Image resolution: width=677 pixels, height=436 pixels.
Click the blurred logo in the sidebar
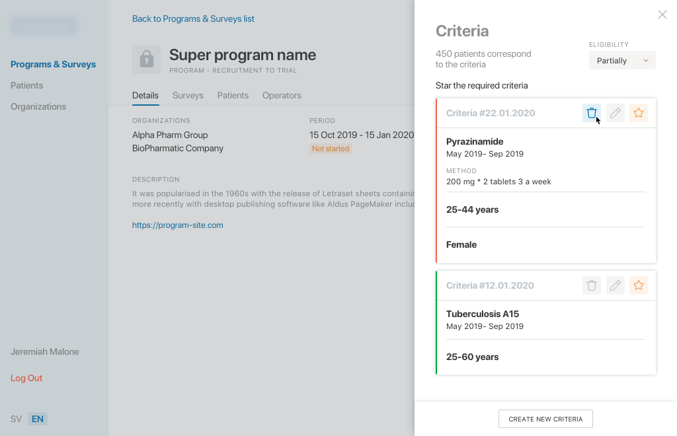pos(44,26)
